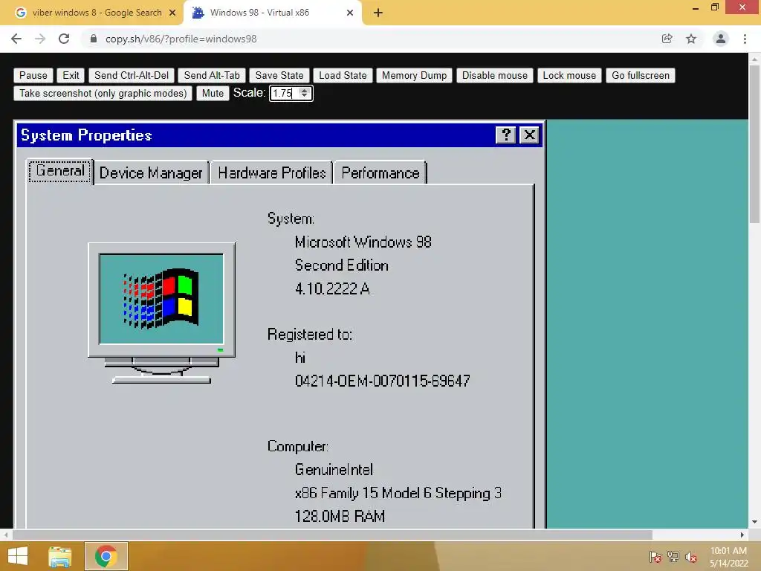Image resolution: width=761 pixels, height=571 pixels.
Task: Click the address bar URL
Action: (x=181, y=39)
